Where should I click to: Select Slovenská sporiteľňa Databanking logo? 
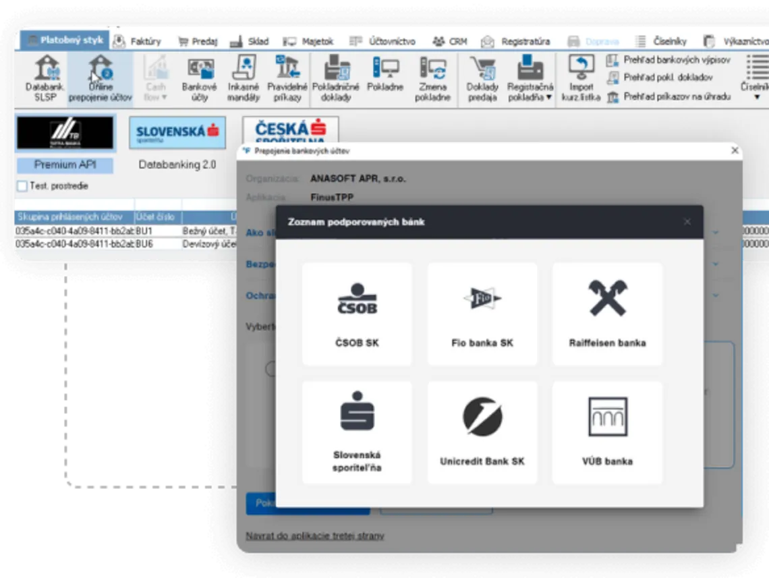point(177,132)
